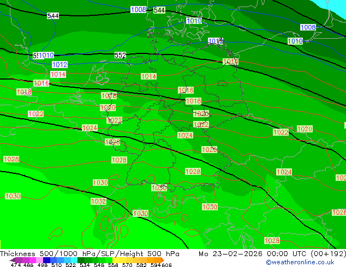
Task: Click the blue "1012" label above red 1014
Action: (x=60, y=64)
